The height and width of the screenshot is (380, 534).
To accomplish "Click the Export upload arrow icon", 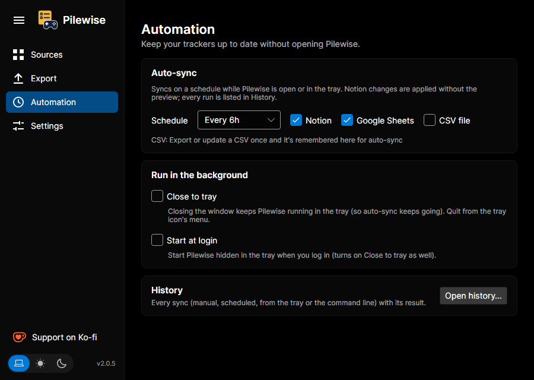I will (18, 78).
